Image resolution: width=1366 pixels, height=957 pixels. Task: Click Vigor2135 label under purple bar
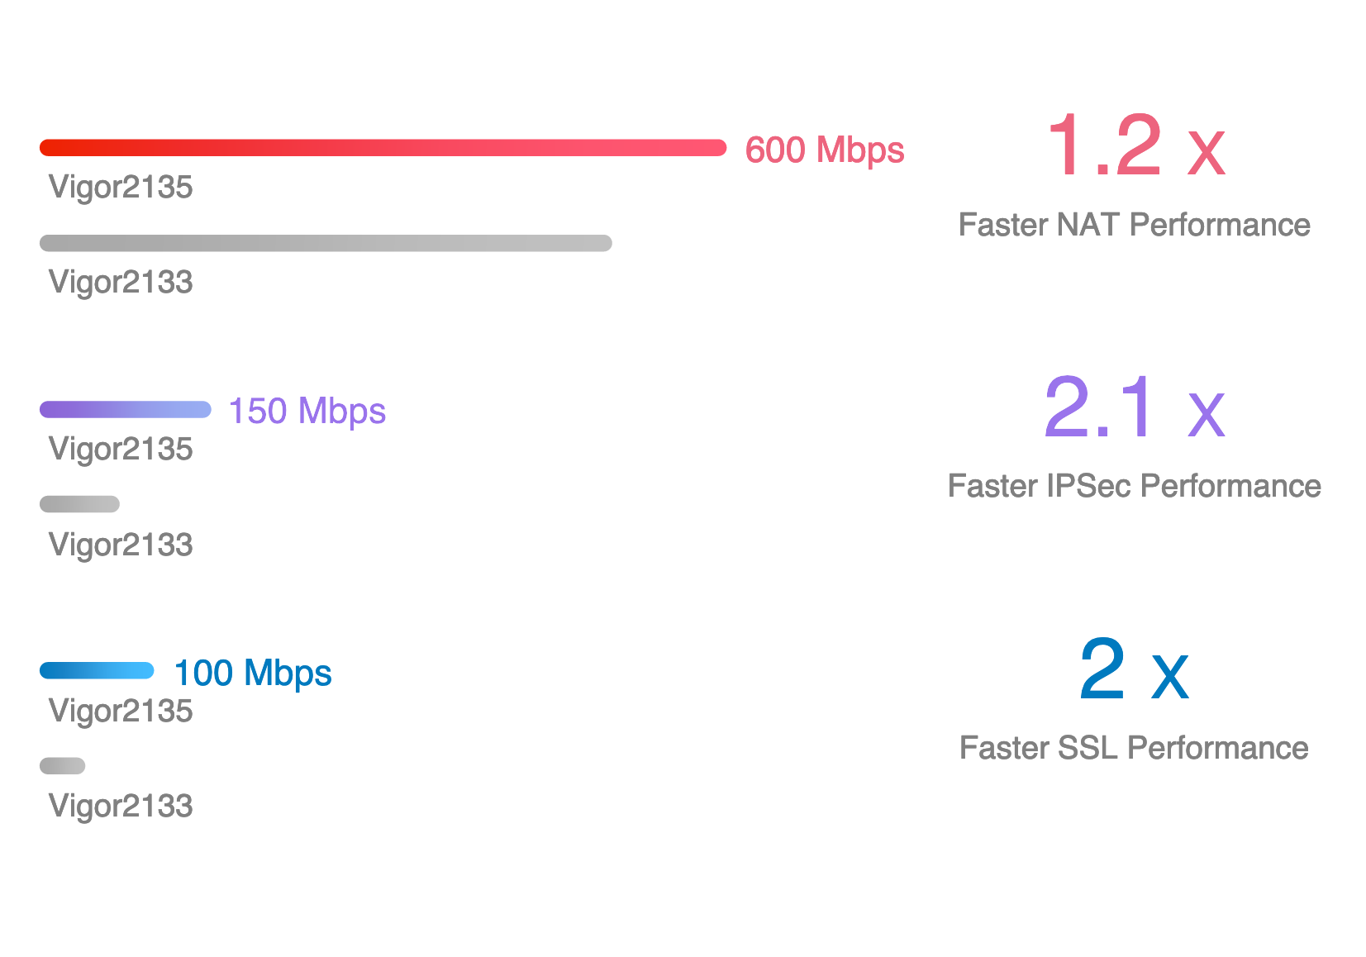121,450
